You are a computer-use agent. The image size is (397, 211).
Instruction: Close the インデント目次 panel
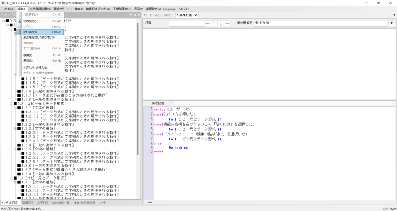138,15
